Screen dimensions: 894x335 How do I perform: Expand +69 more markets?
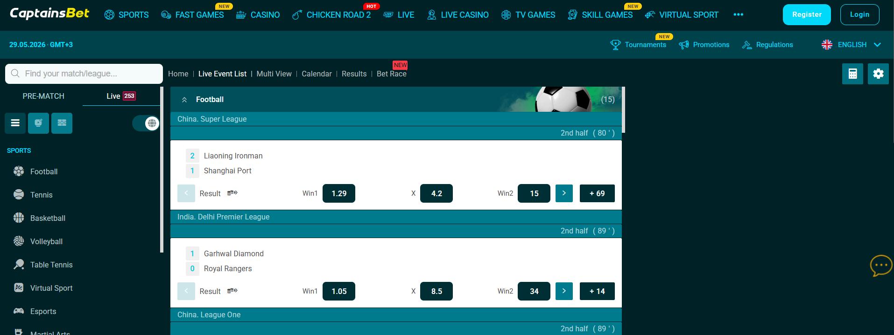(x=597, y=193)
